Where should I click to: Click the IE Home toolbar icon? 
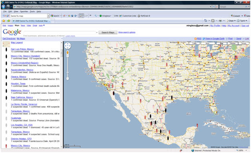point(206,21)
